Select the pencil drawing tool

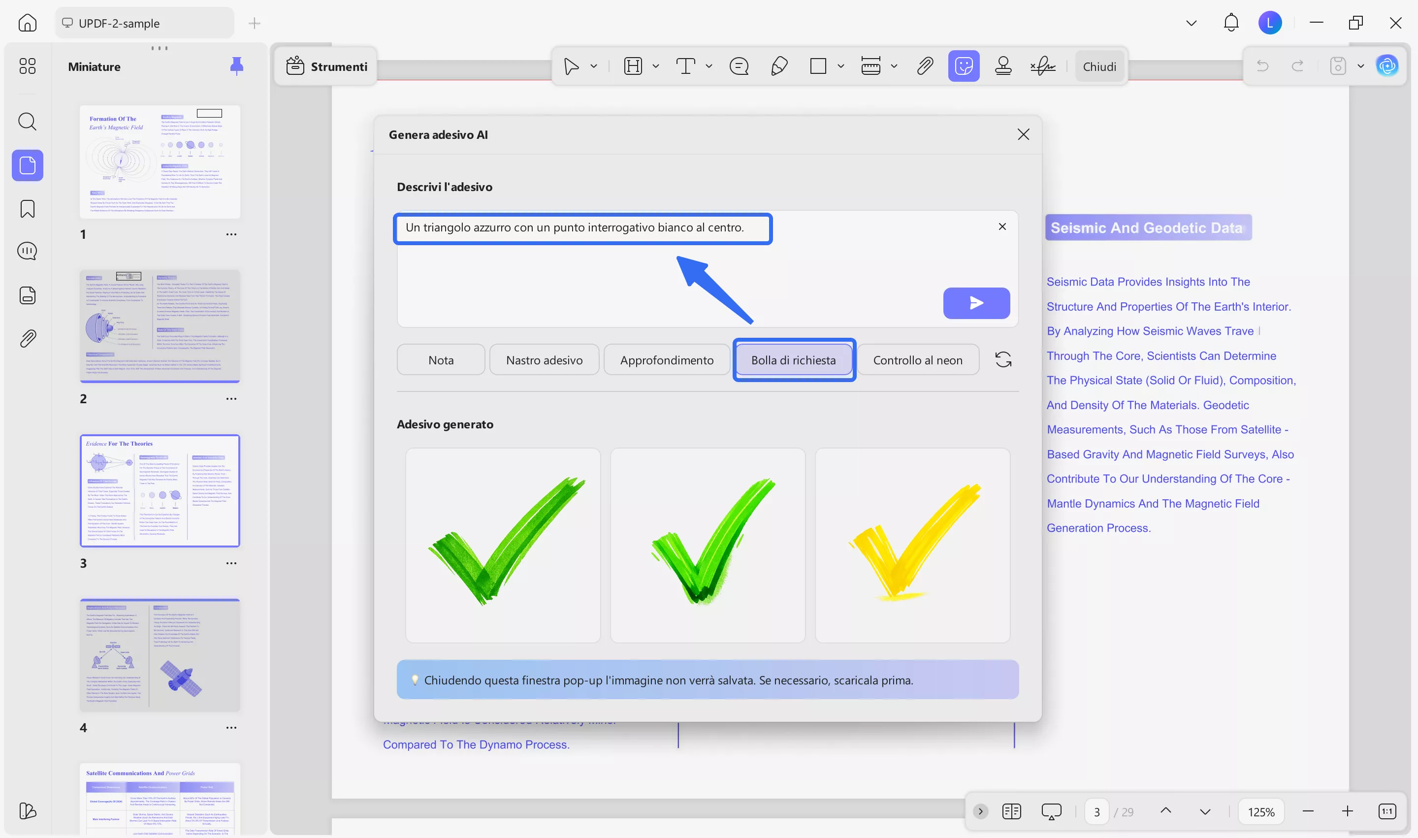coord(779,66)
